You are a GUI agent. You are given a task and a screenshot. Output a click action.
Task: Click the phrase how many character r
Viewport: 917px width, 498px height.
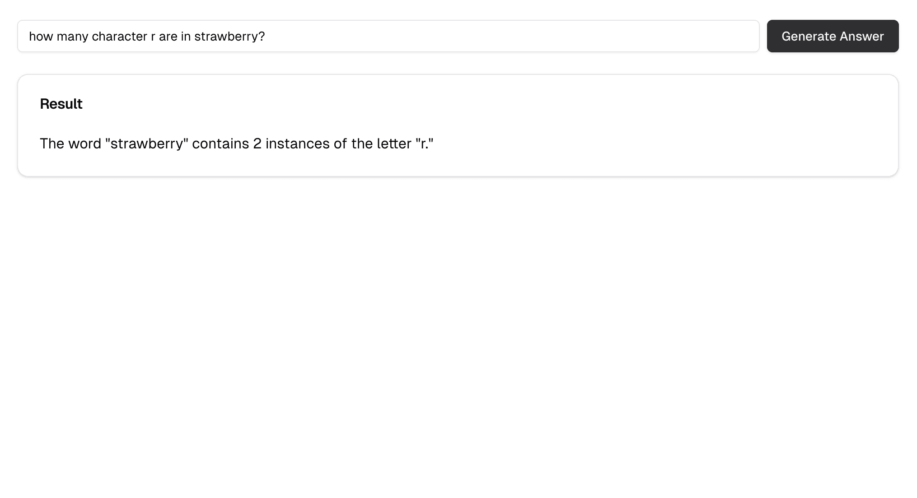click(x=93, y=36)
